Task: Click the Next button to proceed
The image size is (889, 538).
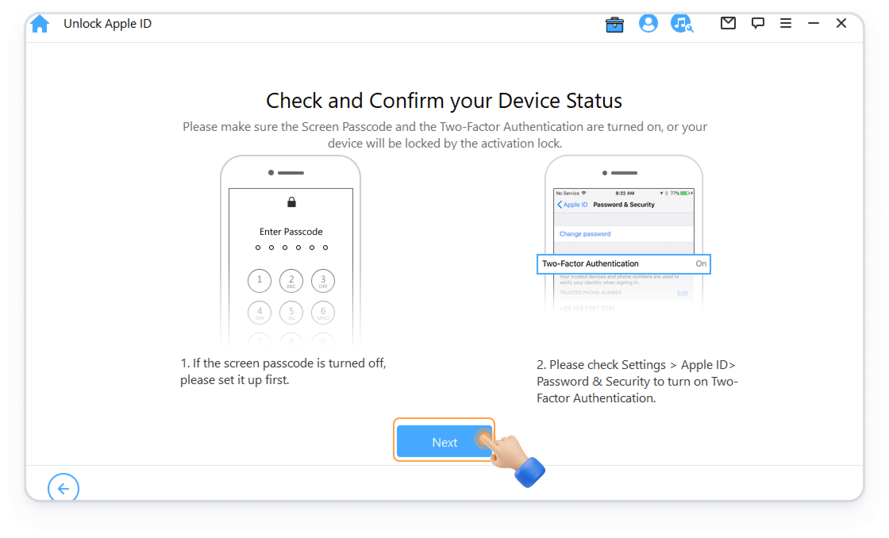Action: [x=444, y=442]
